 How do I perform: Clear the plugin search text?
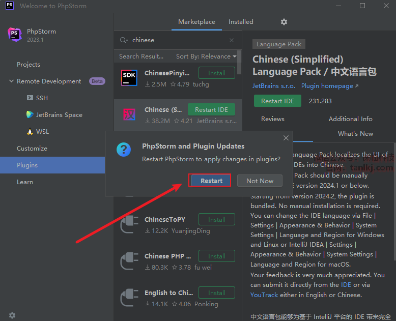[232, 40]
